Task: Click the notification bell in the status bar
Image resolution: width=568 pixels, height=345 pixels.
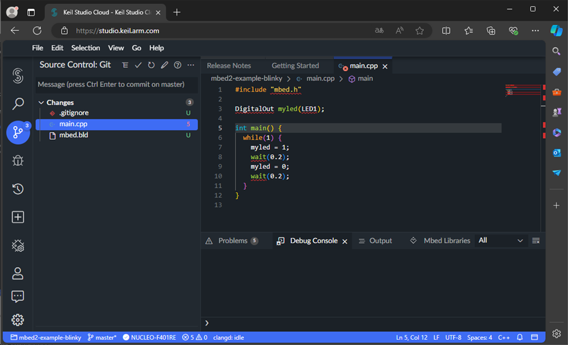Action: point(520,338)
